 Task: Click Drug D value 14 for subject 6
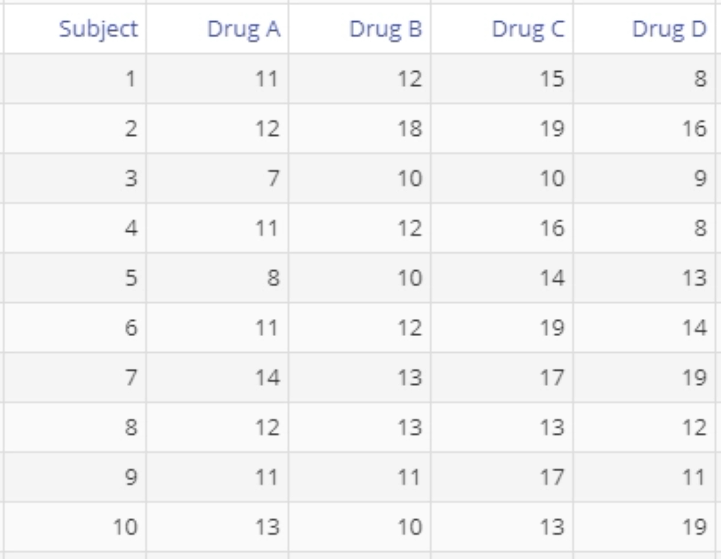click(645, 328)
